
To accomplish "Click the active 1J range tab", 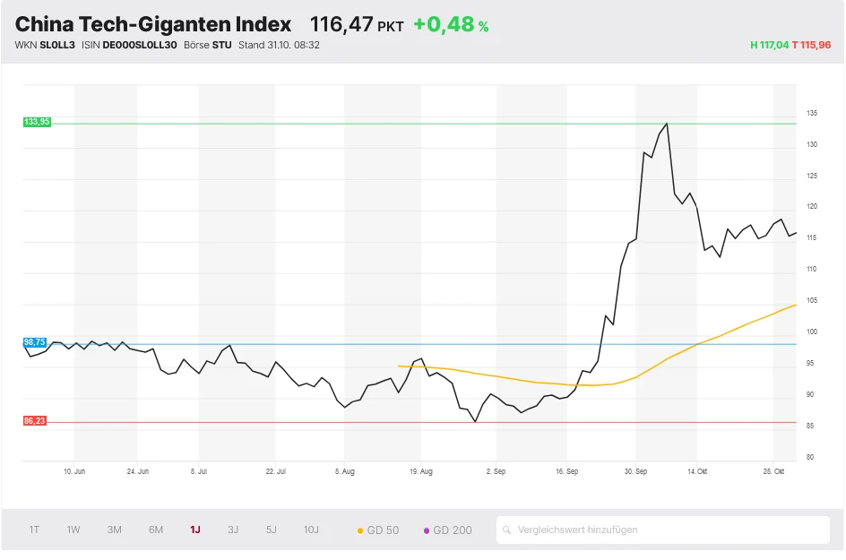I will click(194, 530).
